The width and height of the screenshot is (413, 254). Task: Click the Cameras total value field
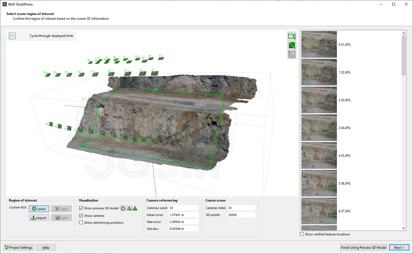[x=241, y=208]
